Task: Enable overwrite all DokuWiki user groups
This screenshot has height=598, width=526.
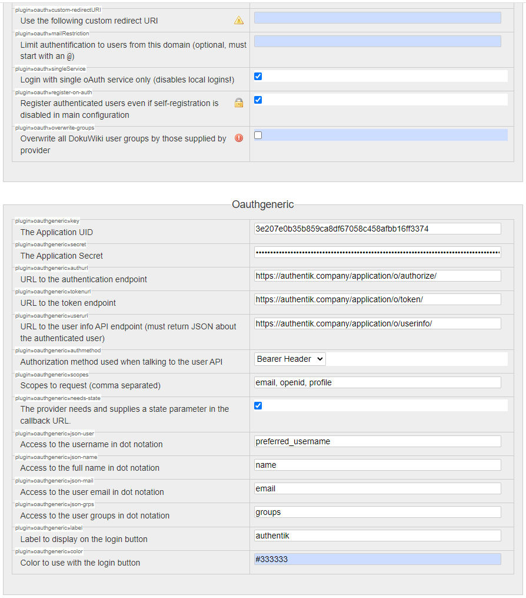Action: point(258,135)
